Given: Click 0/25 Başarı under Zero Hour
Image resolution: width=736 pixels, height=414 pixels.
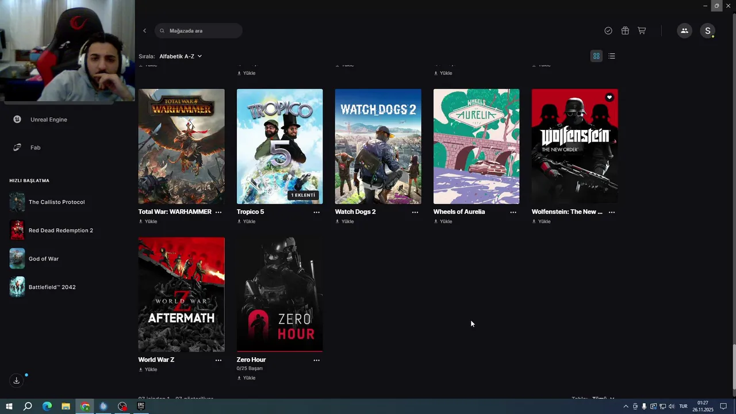Looking at the screenshot, I should pos(250,369).
